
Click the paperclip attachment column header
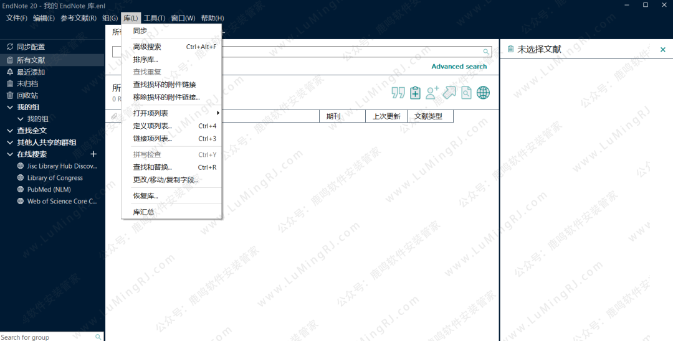[114, 116]
